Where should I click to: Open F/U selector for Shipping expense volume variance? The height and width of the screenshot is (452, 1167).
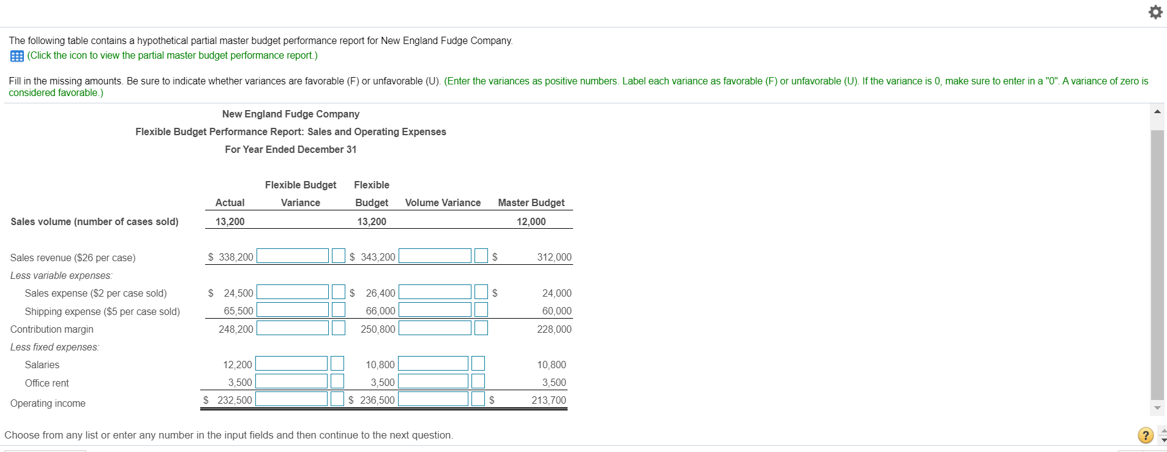click(x=481, y=309)
